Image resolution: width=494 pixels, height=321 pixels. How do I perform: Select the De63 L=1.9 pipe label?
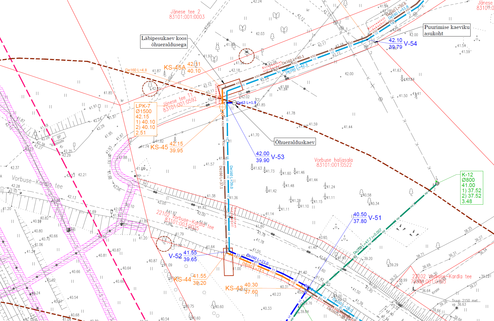(x=246, y=103)
